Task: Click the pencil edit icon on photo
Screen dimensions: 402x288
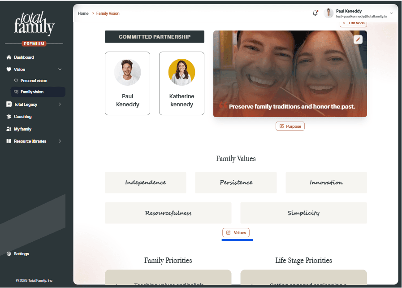Action: (358, 39)
